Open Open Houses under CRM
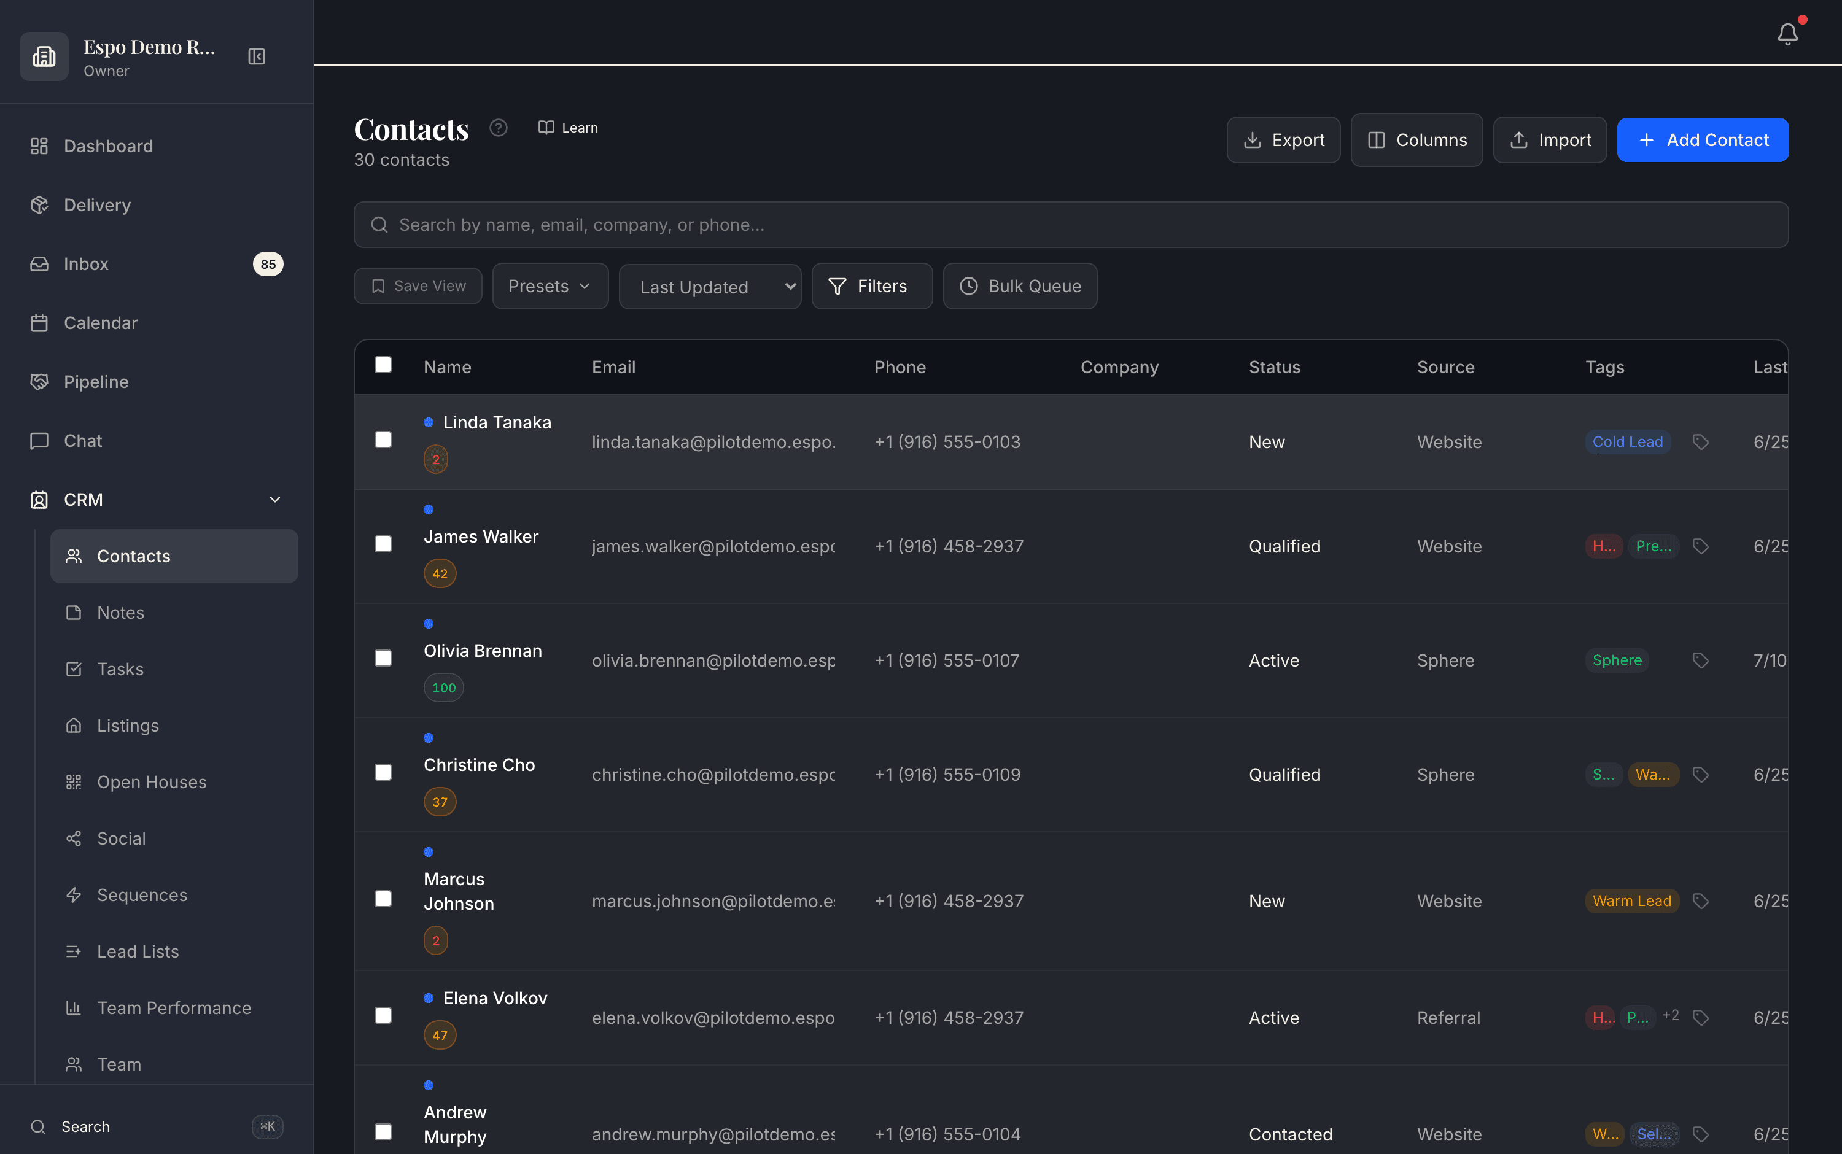 tap(174, 782)
